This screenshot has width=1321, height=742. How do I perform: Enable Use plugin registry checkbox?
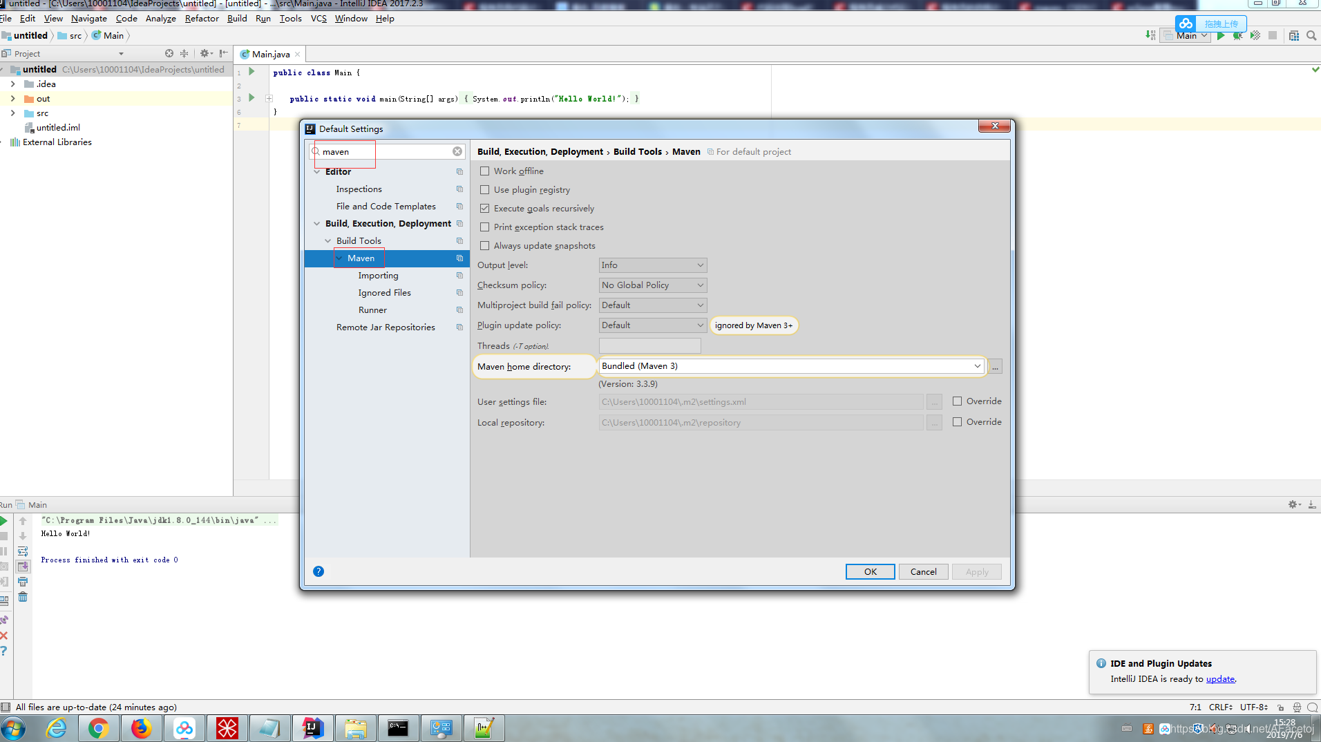[x=484, y=190]
